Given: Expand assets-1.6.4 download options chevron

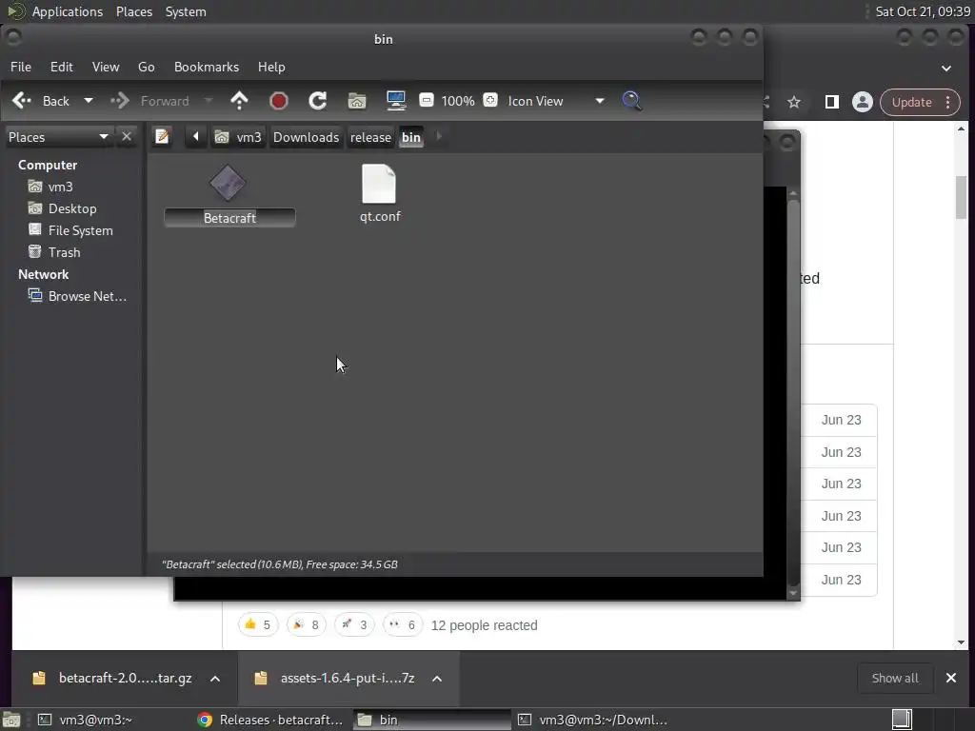Looking at the screenshot, I should (437, 678).
